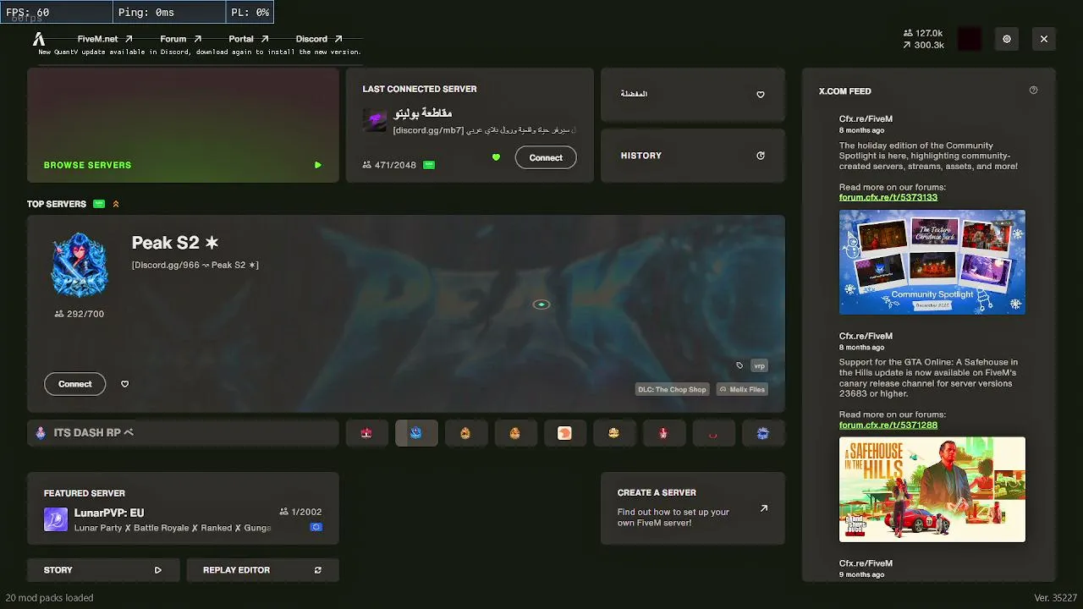Image resolution: width=1083 pixels, height=609 pixels.
Task: Click the 300.3k counter in the header
Action: tap(923, 45)
